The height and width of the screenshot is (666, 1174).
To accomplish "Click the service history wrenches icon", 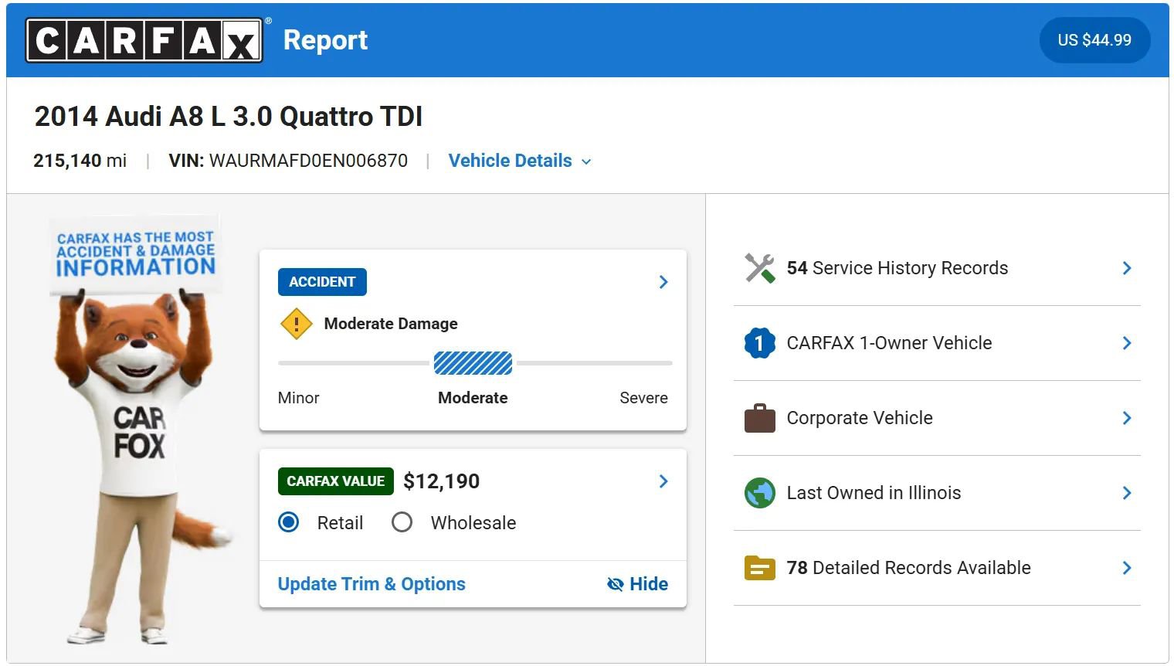I will 759,268.
